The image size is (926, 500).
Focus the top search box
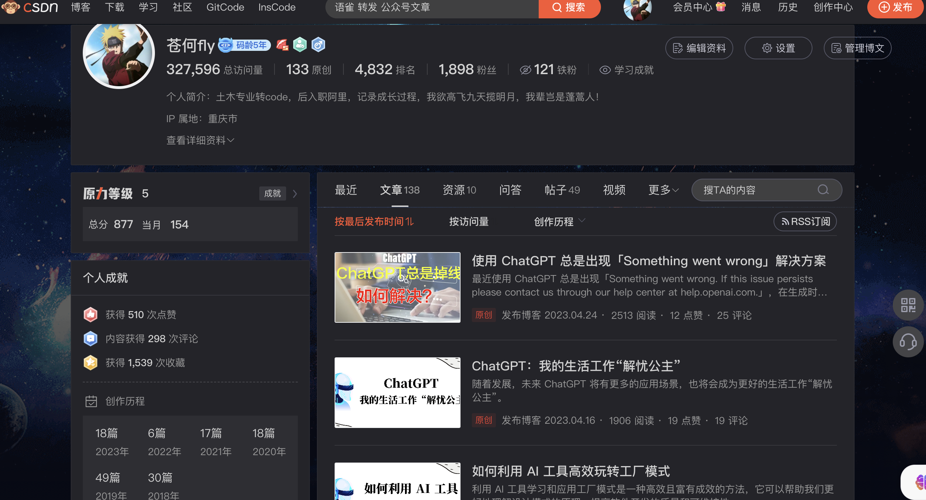coord(432,8)
